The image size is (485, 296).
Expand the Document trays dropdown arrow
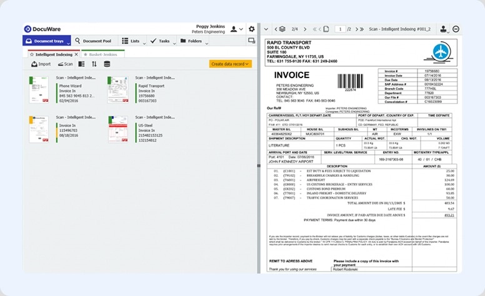68,43
